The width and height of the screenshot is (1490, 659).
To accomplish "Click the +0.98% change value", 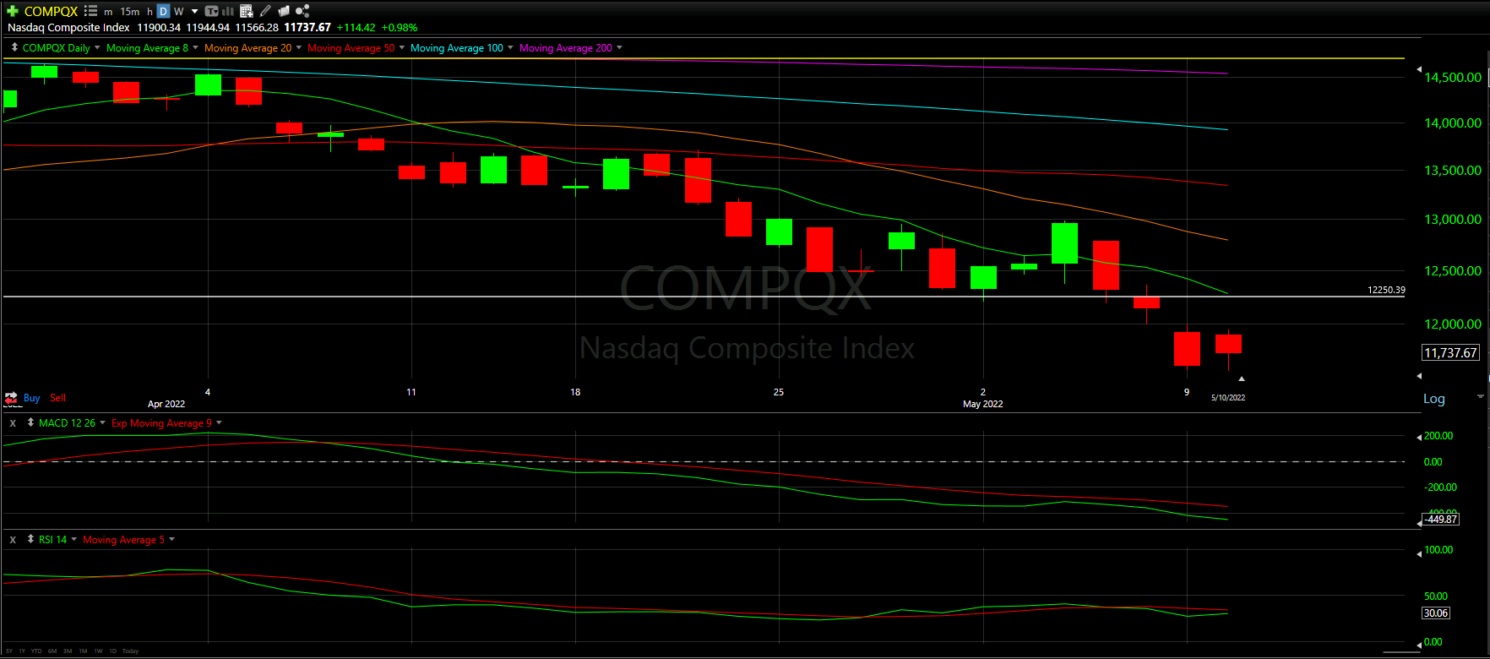I will pos(399,27).
